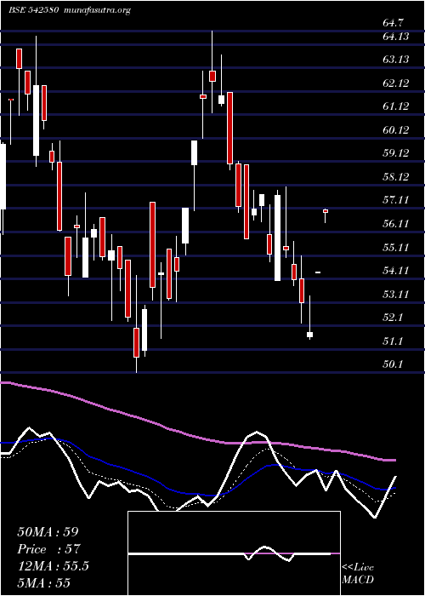Click the Price : 57 readout
This screenshot has width=425, height=596.
[49, 549]
